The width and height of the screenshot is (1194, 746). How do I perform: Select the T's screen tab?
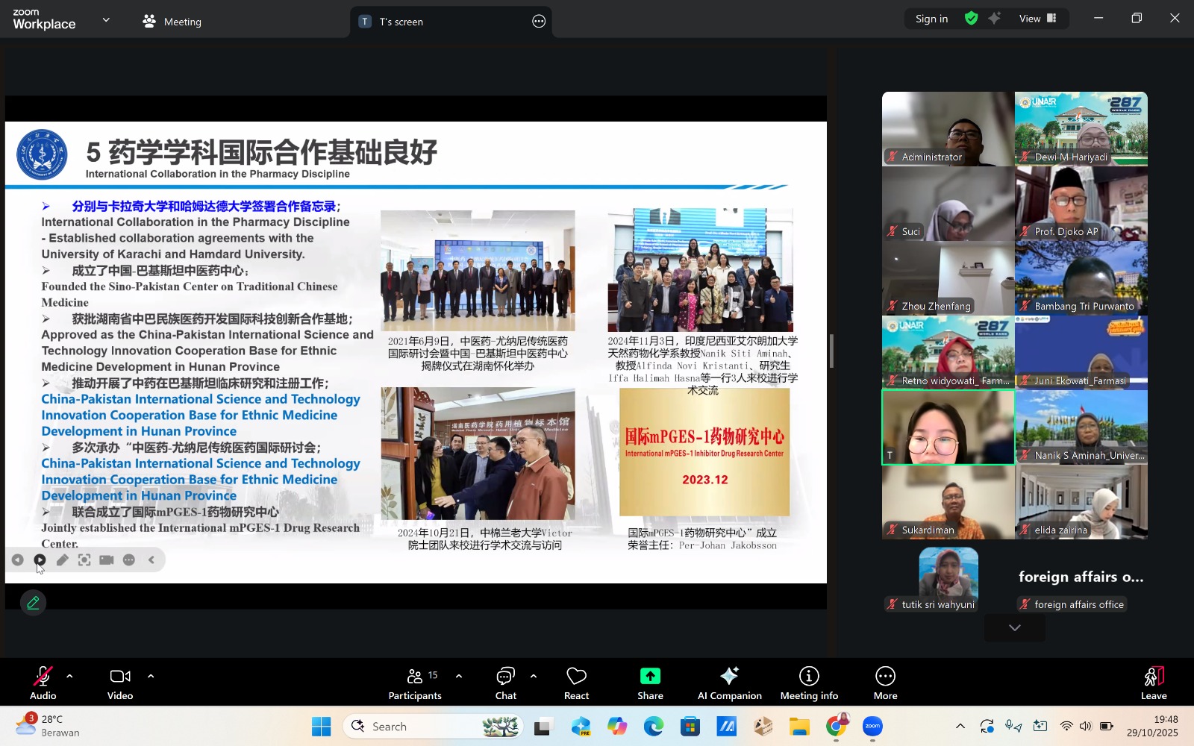401,22
